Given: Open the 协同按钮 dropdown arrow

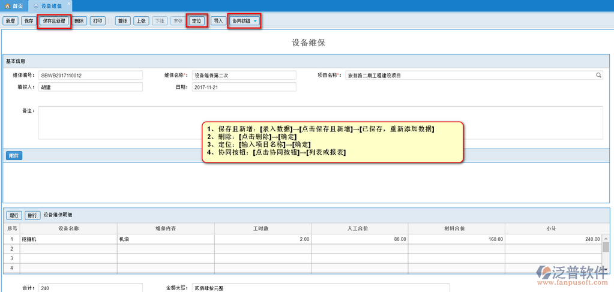Looking at the screenshot, I should click(x=255, y=21).
